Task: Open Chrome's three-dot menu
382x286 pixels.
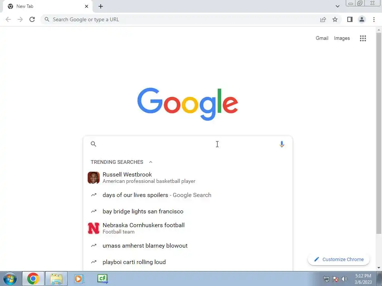Action: coord(374,19)
